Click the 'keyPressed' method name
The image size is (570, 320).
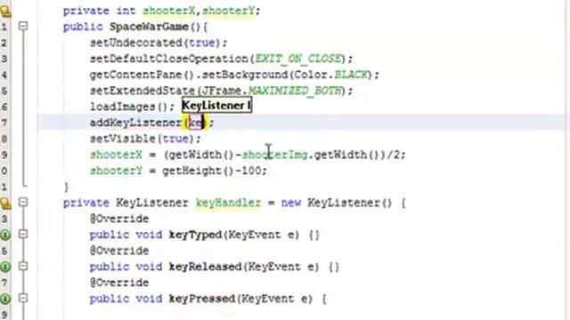(x=202, y=299)
